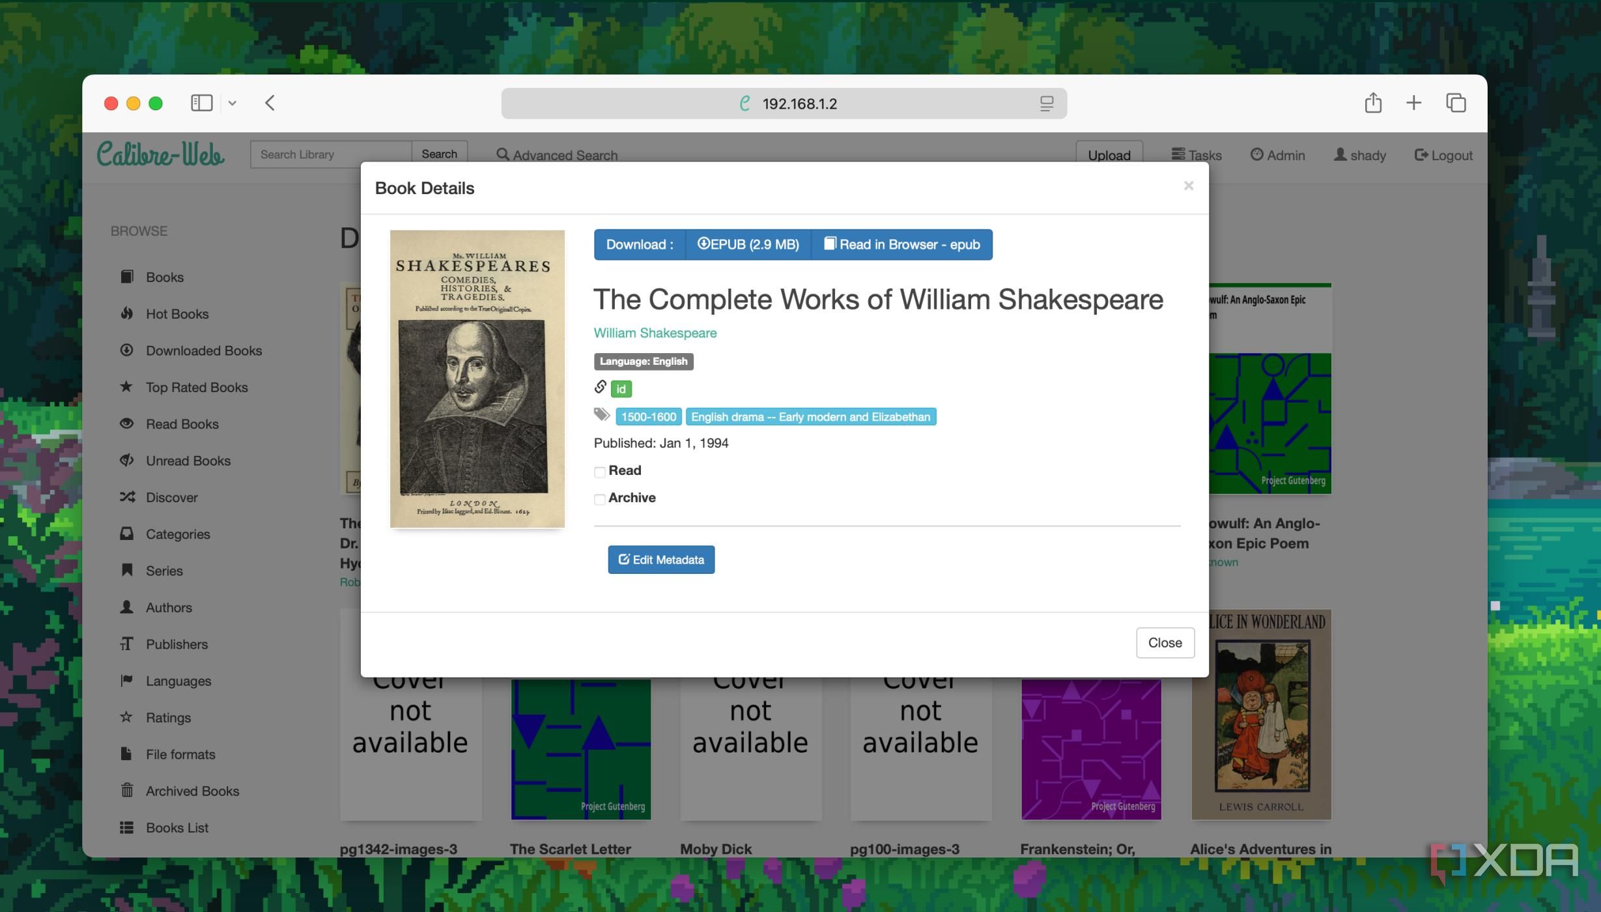Click the reader view icon in the address bar

click(x=1047, y=104)
